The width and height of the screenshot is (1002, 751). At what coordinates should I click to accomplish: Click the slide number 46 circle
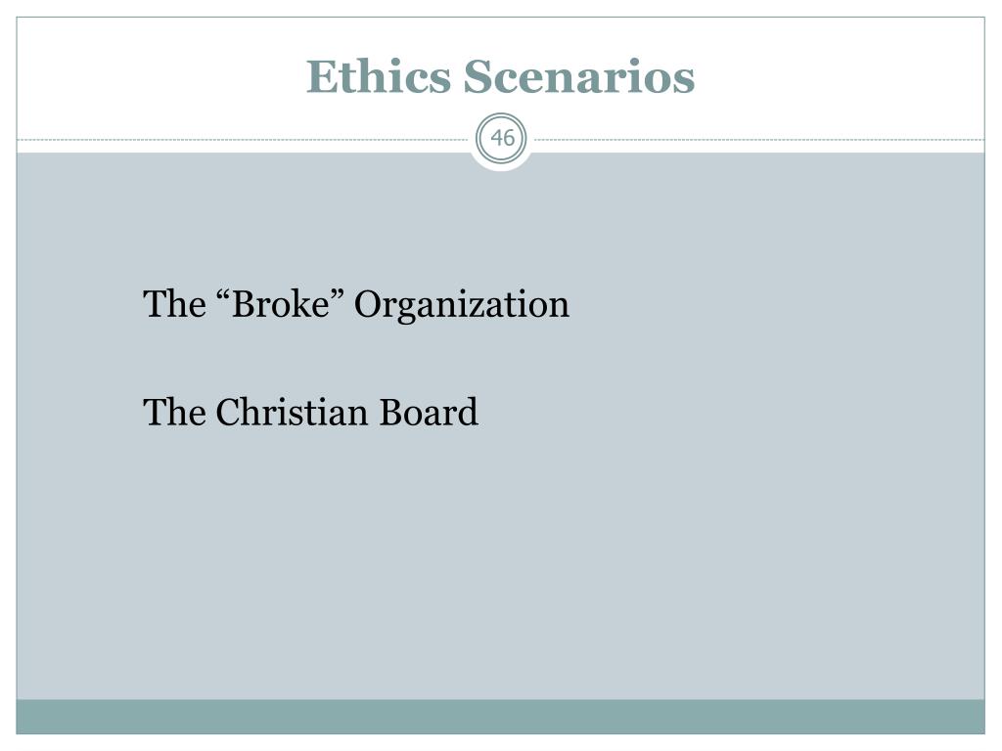[501, 138]
